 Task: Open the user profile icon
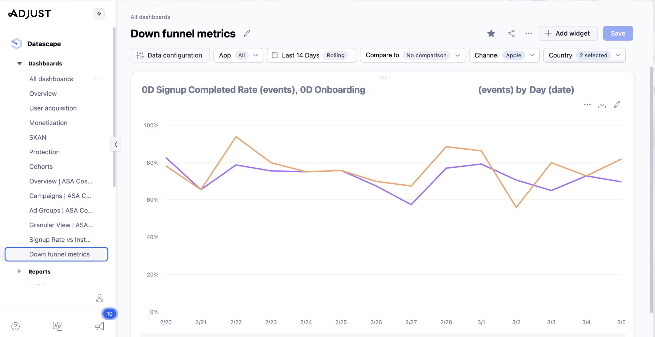coord(99,298)
